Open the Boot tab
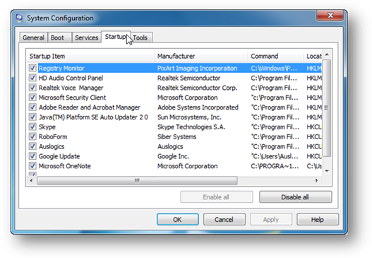372x258 pixels. (x=59, y=37)
